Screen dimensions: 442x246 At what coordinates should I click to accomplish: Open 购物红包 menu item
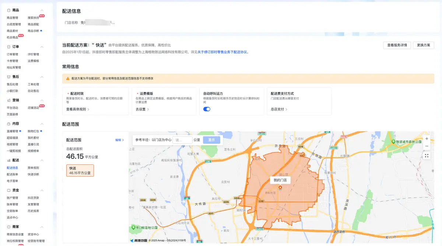pyautogui.click(x=33, y=131)
